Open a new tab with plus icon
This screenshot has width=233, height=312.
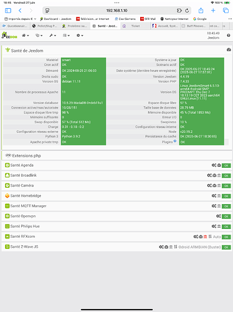(213, 11)
